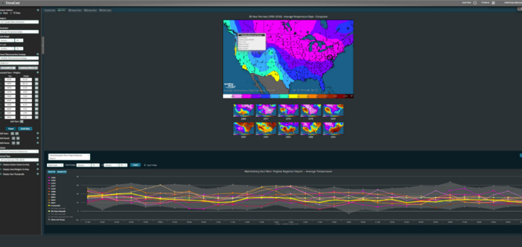Toggle the Lock Y-Axis checkbox
This screenshot has width=522, height=247.
click(x=144, y=165)
